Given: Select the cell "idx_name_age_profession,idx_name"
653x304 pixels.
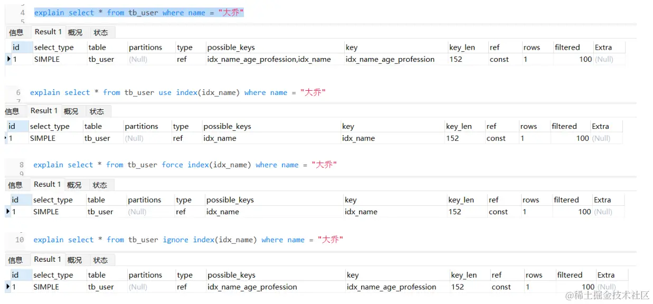Looking at the screenshot, I should click(269, 59).
